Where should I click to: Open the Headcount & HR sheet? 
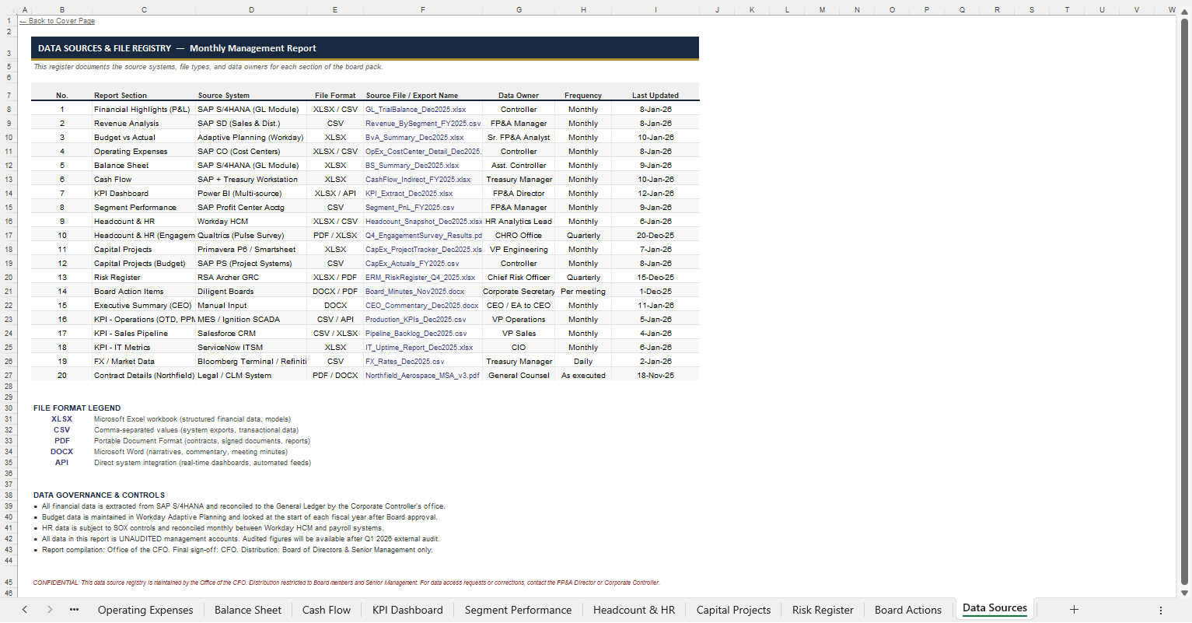(634, 610)
